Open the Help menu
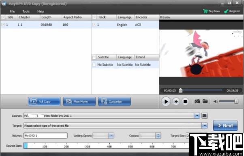 click(41, 11)
